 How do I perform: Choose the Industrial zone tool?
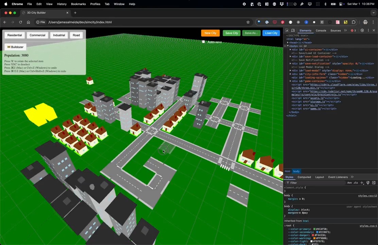pos(59,35)
